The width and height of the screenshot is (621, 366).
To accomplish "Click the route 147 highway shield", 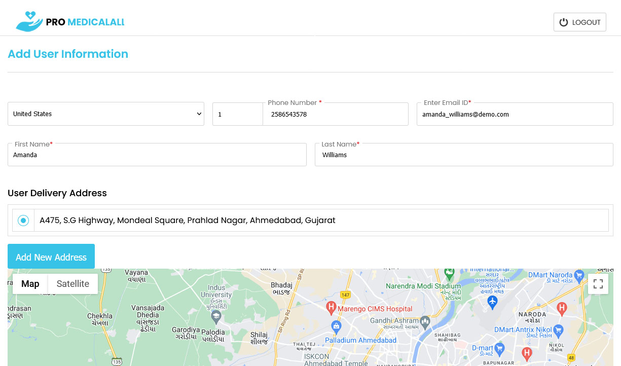I will (x=346, y=295).
